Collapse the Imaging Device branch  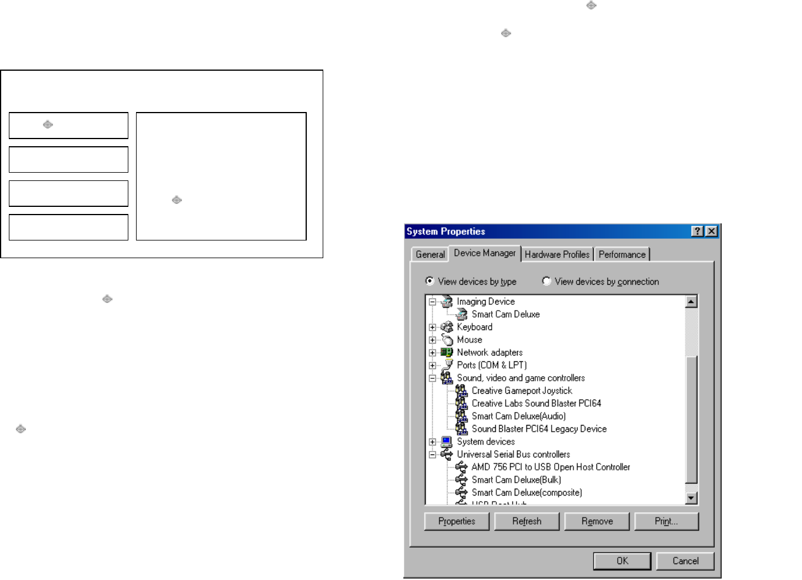pyautogui.click(x=432, y=302)
